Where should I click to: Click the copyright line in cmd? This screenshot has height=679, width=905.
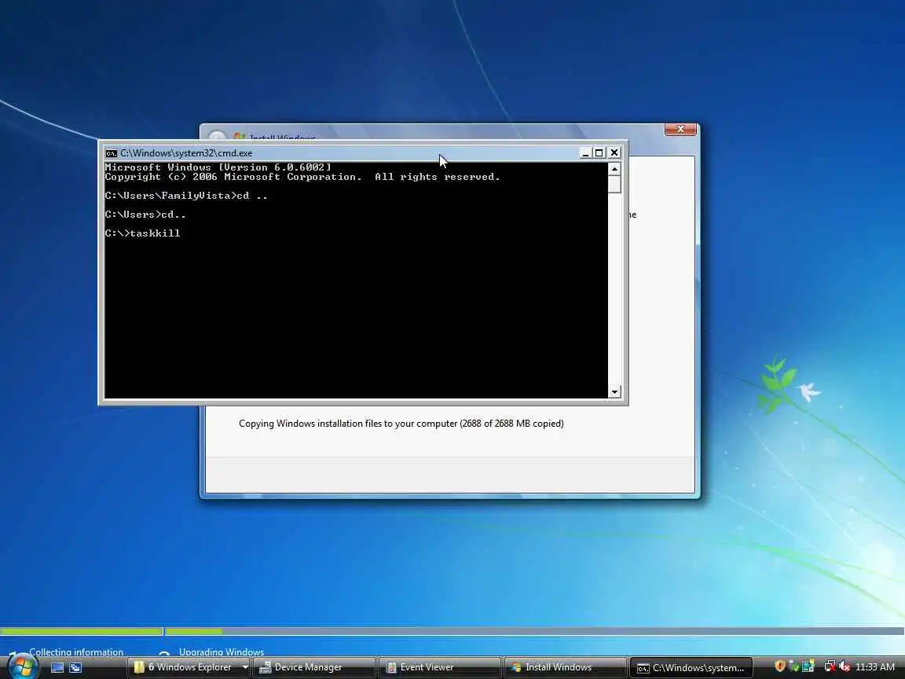pos(302,178)
